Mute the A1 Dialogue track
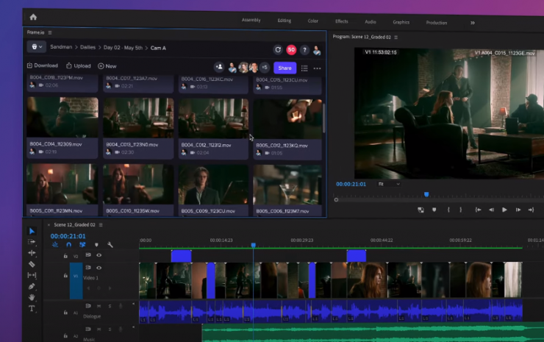Viewport: 544px width, 342px height. coord(99,306)
